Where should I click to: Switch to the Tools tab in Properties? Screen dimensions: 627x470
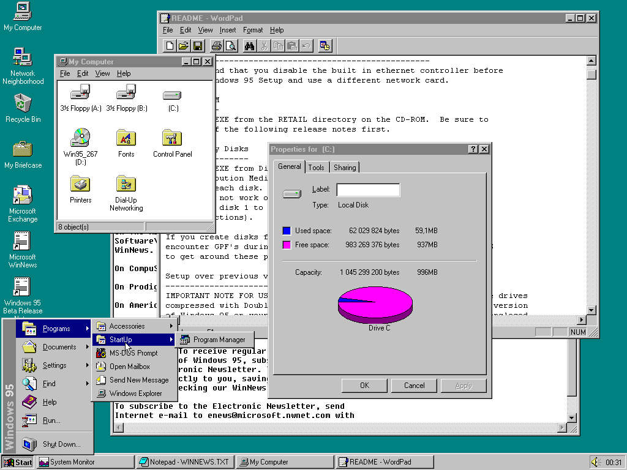[317, 168]
